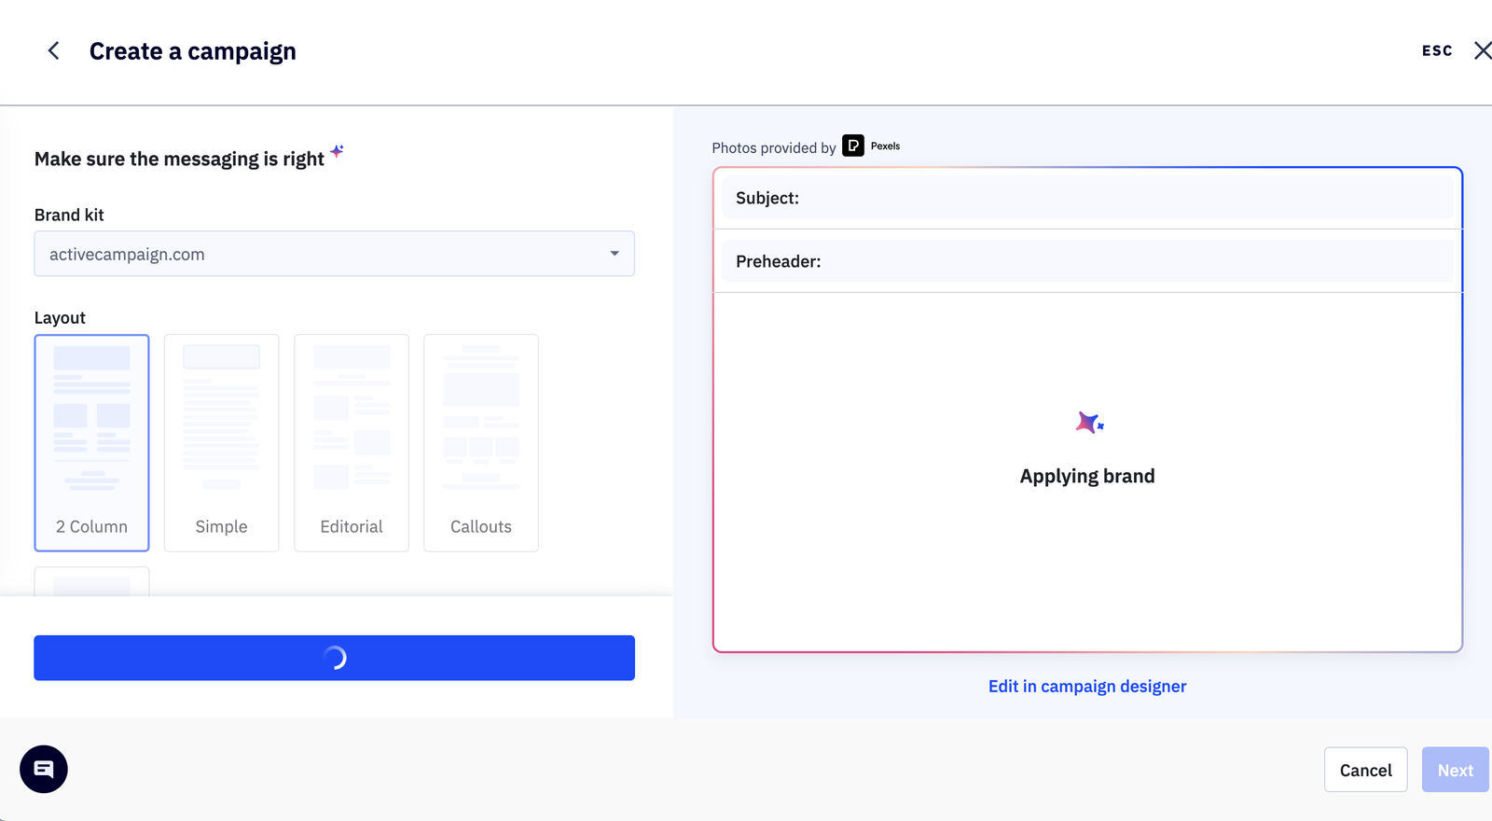
Task: Select the Callouts layout
Action: (x=481, y=443)
